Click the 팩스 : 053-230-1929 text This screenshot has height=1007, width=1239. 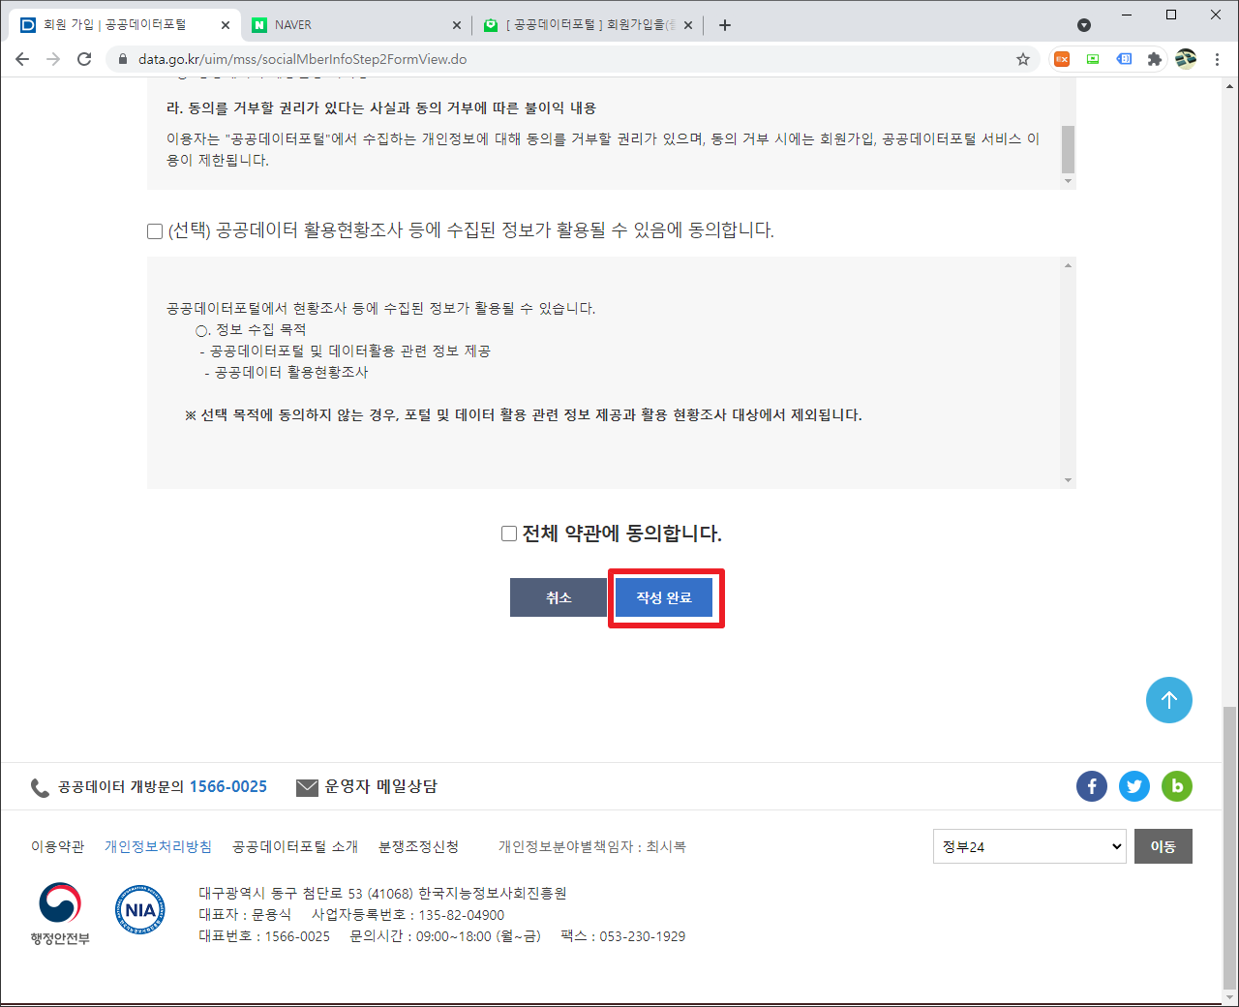coord(622,936)
